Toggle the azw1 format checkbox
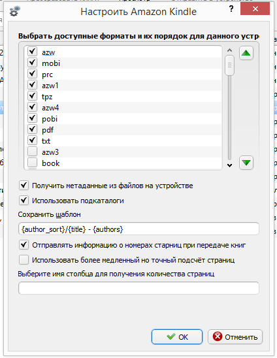277x358 pixels. [32, 85]
